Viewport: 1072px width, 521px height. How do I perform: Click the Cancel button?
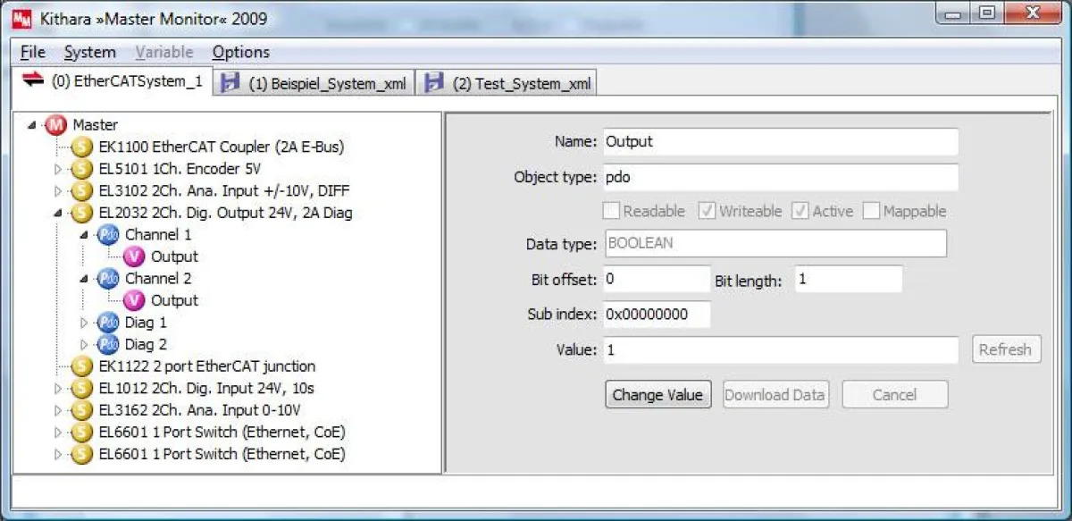click(894, 394)
